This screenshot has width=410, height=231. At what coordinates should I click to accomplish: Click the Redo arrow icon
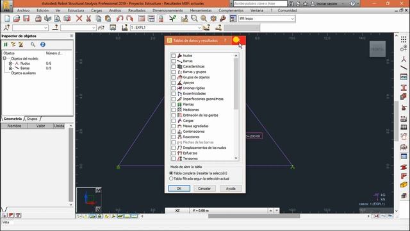click(129, 19)
